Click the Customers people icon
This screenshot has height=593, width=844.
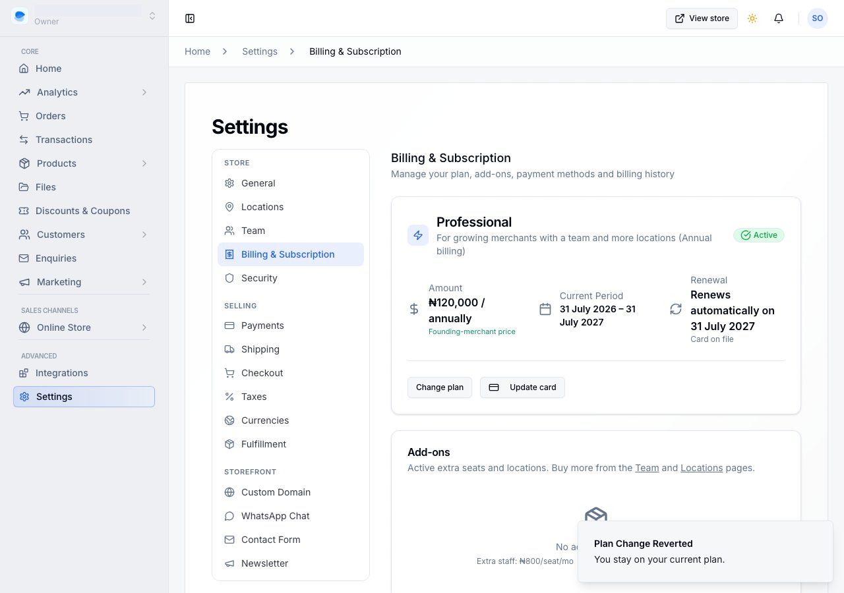click(x=24, y=235)
